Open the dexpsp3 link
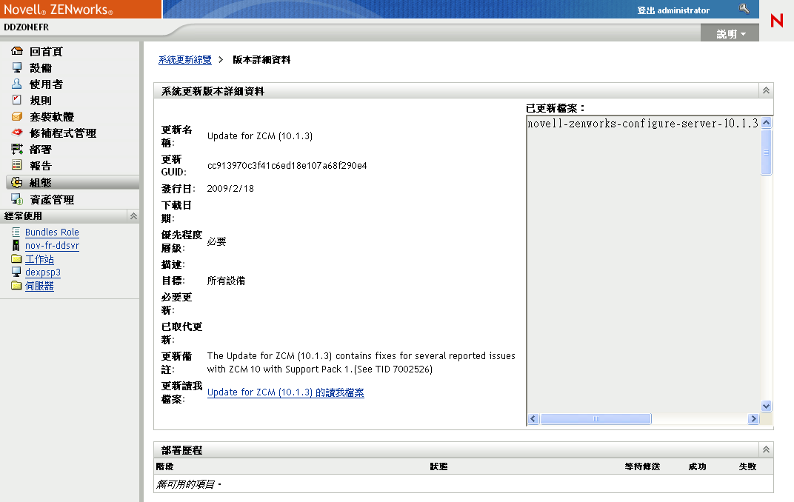 tap(43, 272)
